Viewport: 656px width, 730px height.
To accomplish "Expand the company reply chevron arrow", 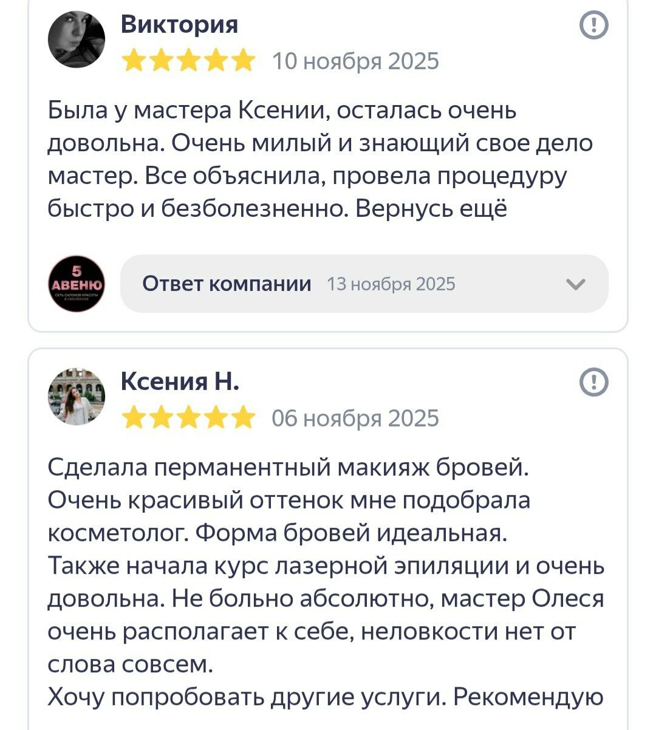I will point(575,284).
